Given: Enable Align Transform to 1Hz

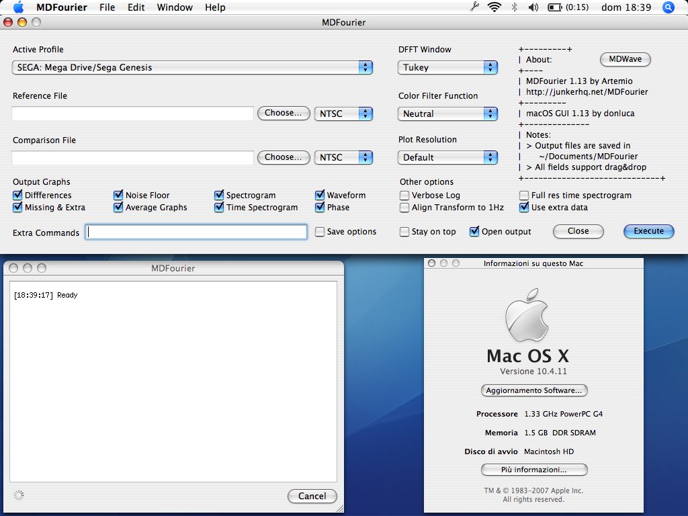Looking at the screenshot, I should (404, 208).
